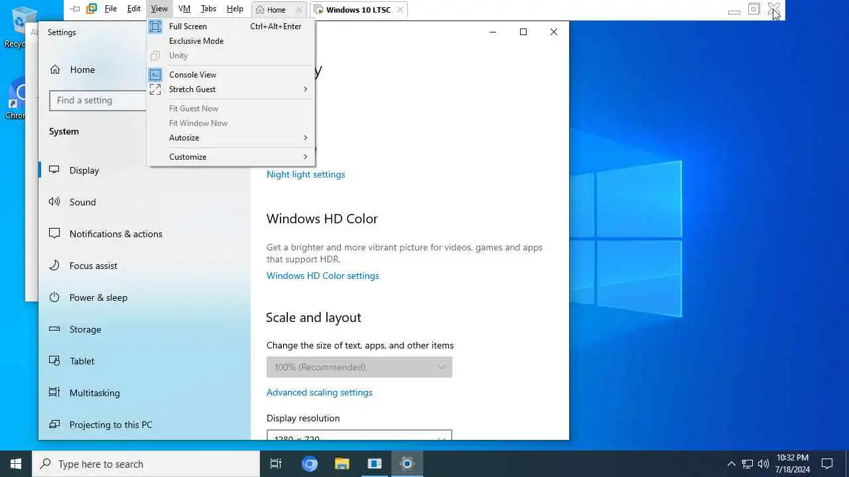Screen dimensions: 849x477
Task: Open Night light settings link
Action: pyautogui.click(x=306, y=175)
